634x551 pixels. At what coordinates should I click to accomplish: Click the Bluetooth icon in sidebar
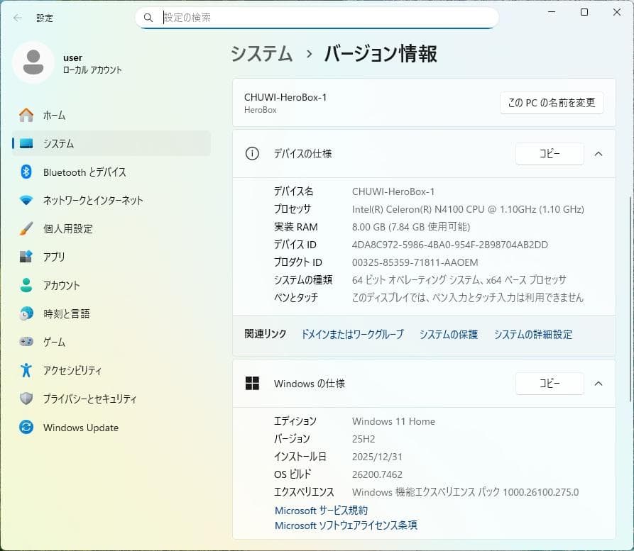pos(26,172)
